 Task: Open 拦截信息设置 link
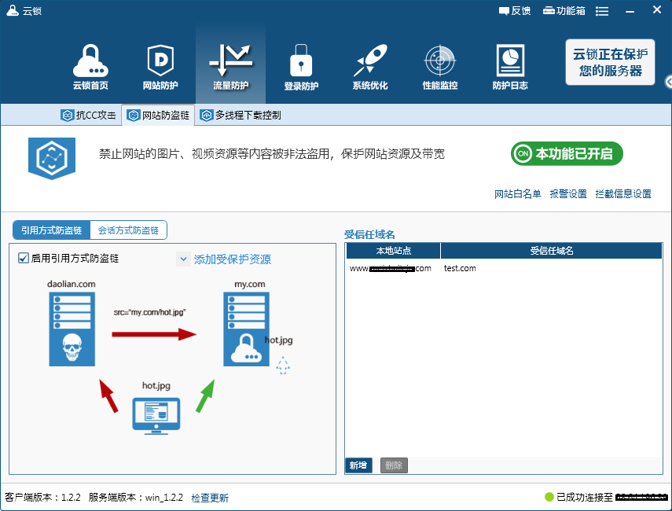623,194
